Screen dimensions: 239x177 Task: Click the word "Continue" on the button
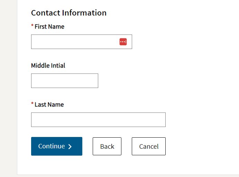coord(52,146)
